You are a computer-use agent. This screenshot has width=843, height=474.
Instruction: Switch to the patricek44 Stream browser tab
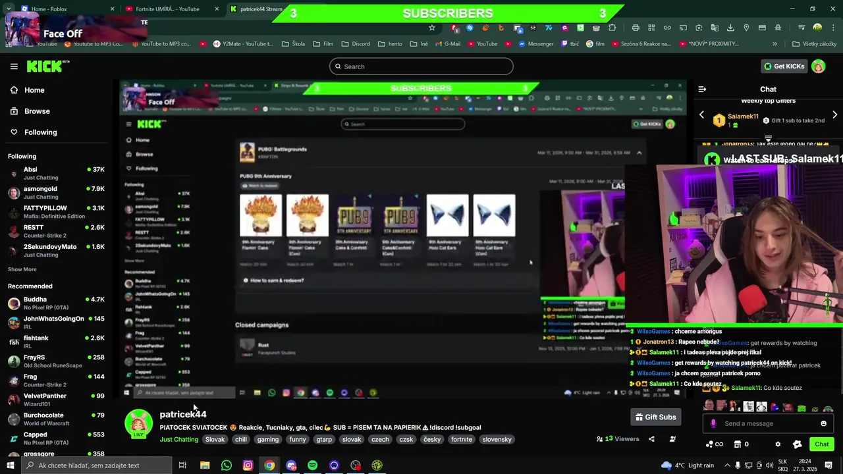pos(257,9)
